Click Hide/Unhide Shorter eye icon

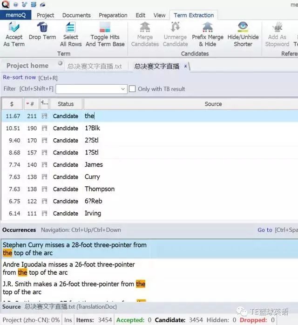(243, 27)
